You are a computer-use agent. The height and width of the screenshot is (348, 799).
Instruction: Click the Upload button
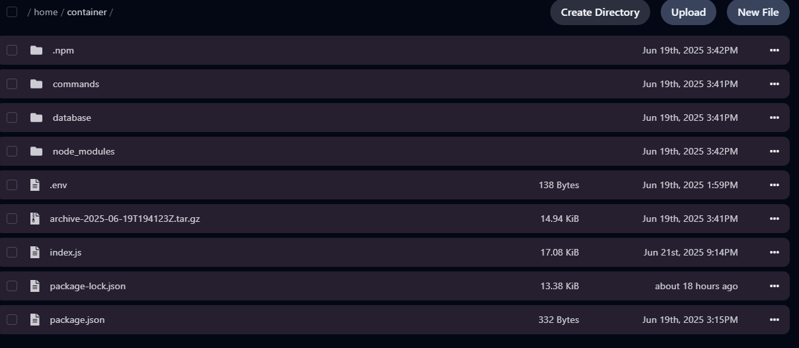click(x=689, y=12)
